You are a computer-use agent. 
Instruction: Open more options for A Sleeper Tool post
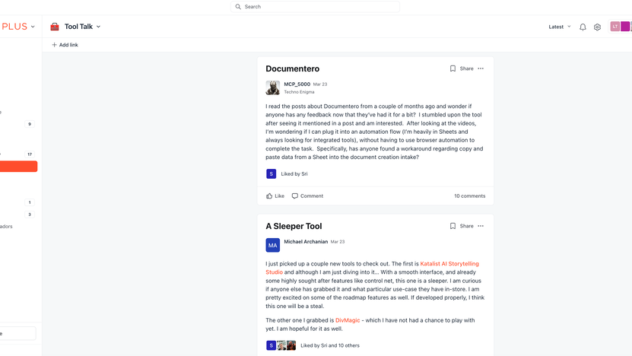click(481, 226)
